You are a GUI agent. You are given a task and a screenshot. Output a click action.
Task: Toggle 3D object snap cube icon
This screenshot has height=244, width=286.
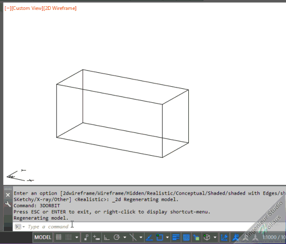207,237
